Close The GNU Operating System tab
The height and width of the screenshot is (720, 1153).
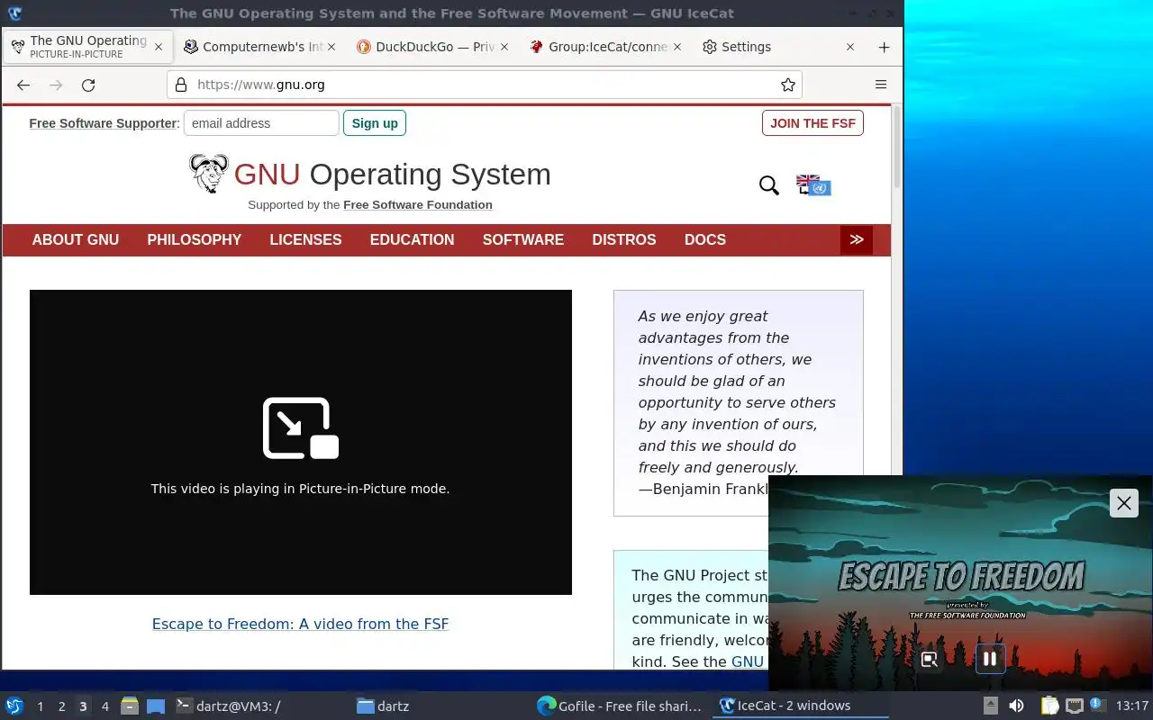click(159, 47)
